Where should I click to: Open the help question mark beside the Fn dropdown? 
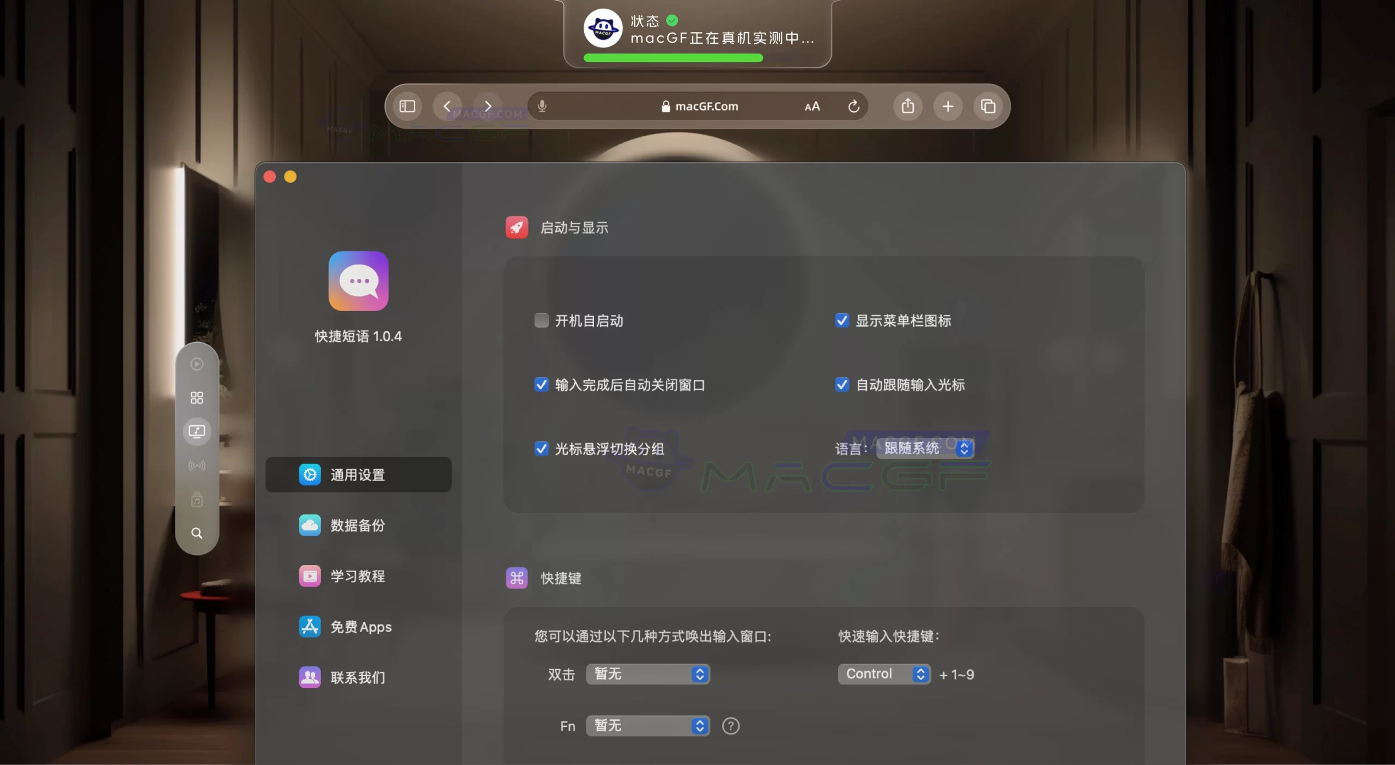pos(730,726)
